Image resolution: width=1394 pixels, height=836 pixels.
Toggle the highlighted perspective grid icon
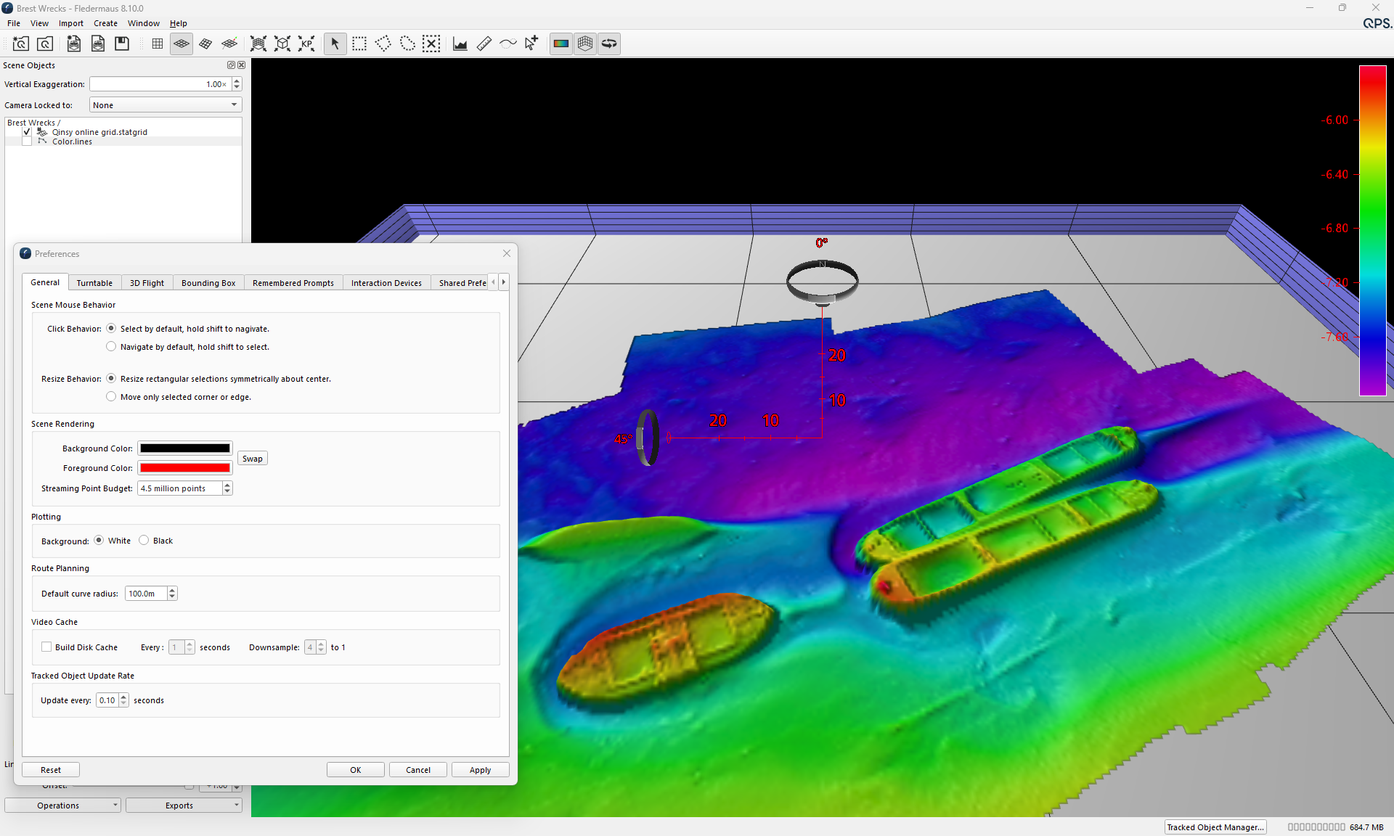[182, 44]
